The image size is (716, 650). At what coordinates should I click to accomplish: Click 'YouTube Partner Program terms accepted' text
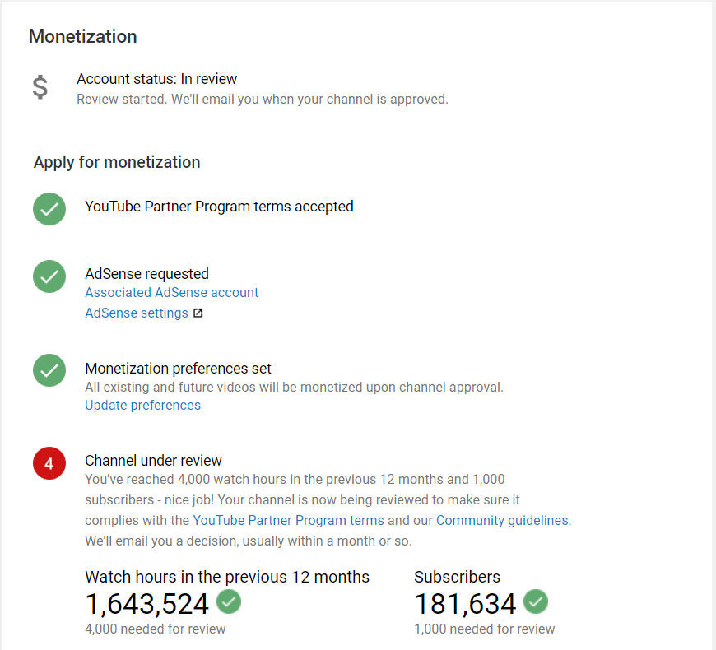click(x=219, y=207)
